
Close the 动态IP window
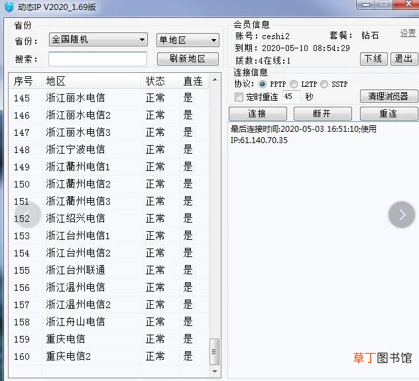tap(407, 4)
